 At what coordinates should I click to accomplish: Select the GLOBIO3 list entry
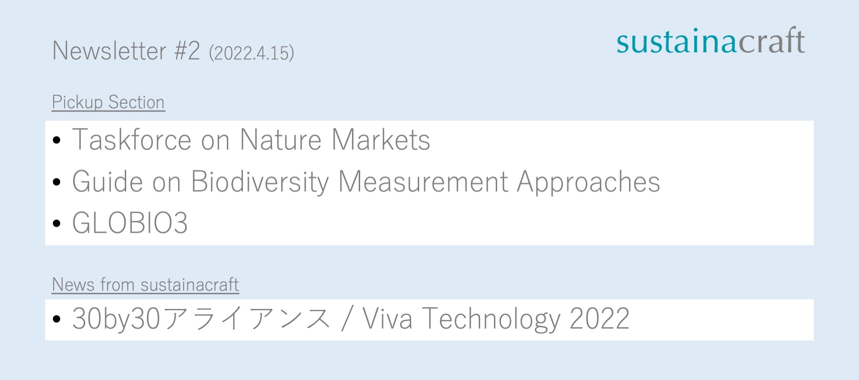pyautogui.click(x=130, y=223)
